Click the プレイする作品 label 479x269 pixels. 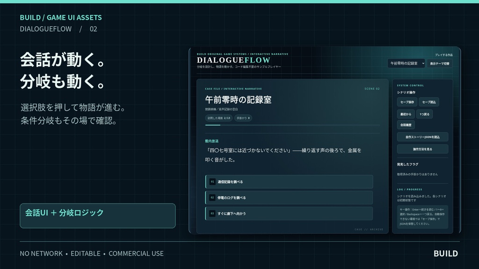pyautogui.click(x=444, y=55)
